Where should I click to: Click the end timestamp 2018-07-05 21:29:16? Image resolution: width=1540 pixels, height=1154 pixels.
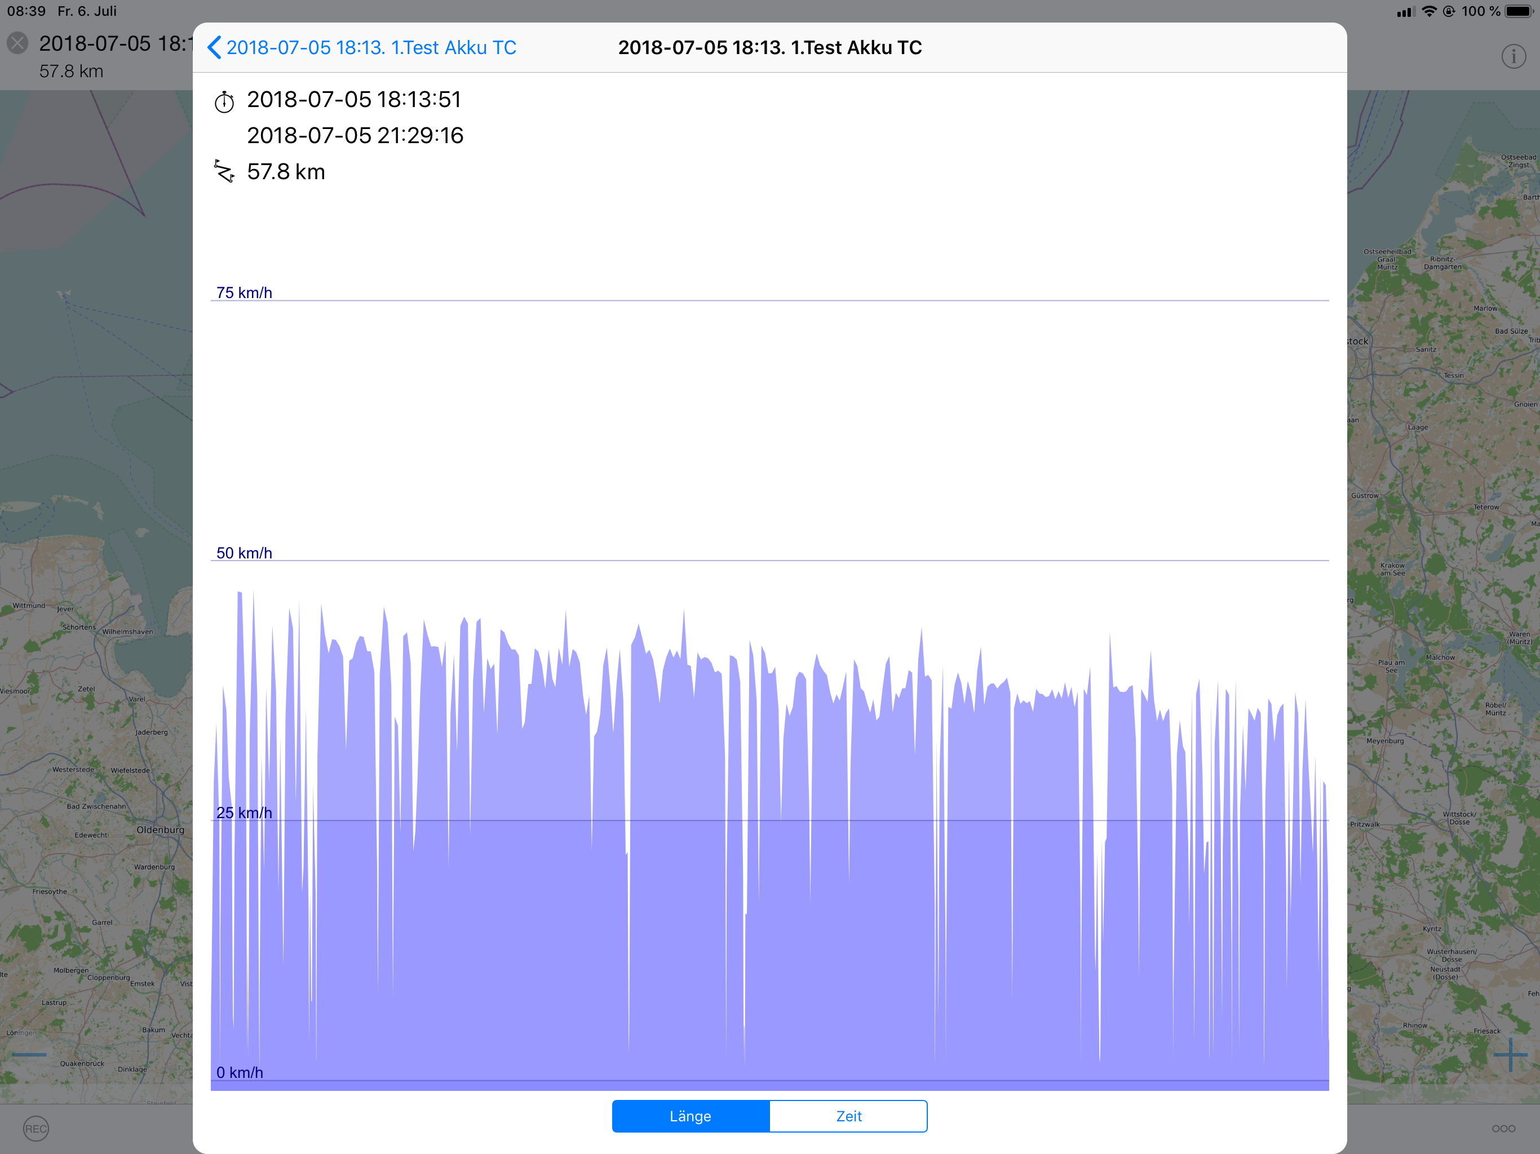[355, 135]
